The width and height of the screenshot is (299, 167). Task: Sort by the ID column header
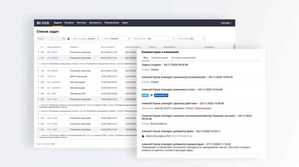tap(42, 47)
